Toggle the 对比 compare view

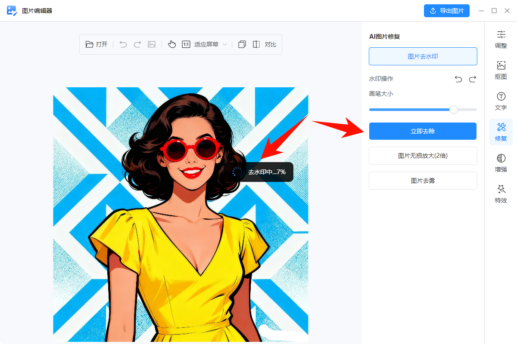(x=264, y=44)
